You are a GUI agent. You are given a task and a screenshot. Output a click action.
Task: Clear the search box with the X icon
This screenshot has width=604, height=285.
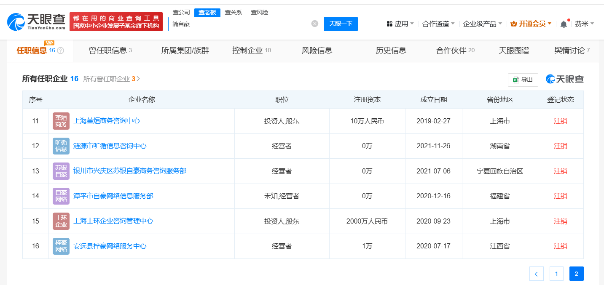point(314,24)
